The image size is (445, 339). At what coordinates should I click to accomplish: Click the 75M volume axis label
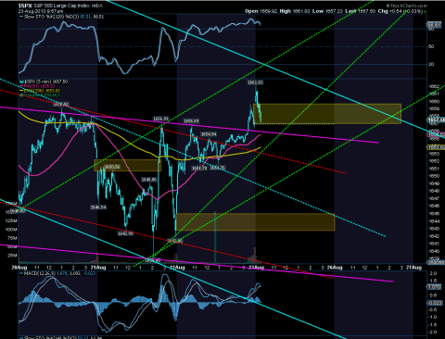(x=12, y=238)
